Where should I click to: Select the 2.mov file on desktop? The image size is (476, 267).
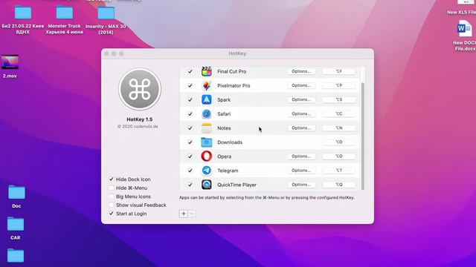pos(10,62)
